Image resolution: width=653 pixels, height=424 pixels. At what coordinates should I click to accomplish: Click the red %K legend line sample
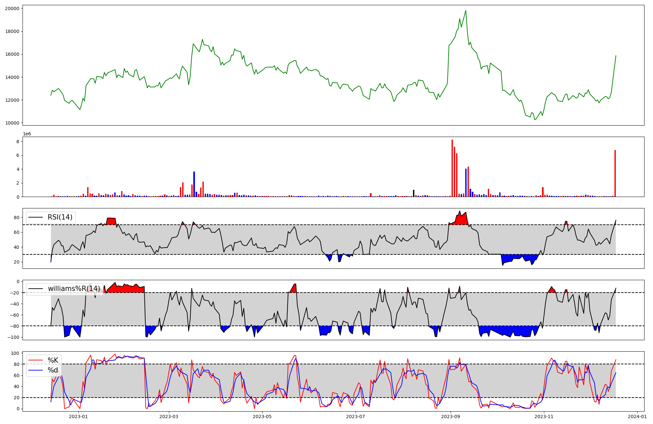[x=36, y=360]
